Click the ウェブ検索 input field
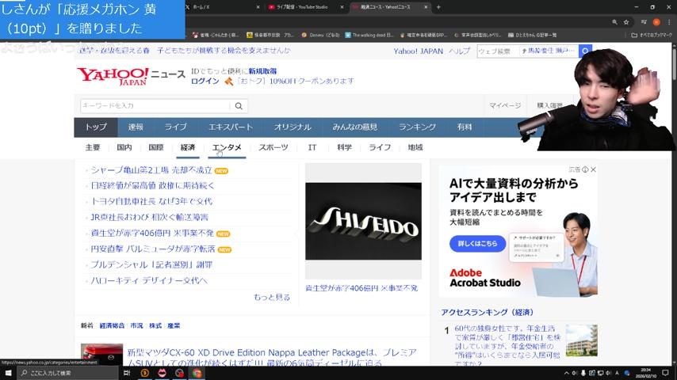 (497, 51)
